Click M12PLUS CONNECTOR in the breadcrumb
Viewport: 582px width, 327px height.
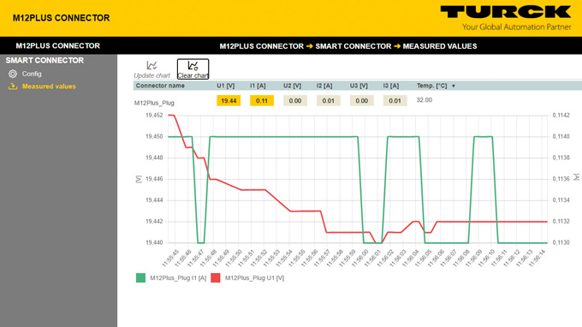point(261,46)
